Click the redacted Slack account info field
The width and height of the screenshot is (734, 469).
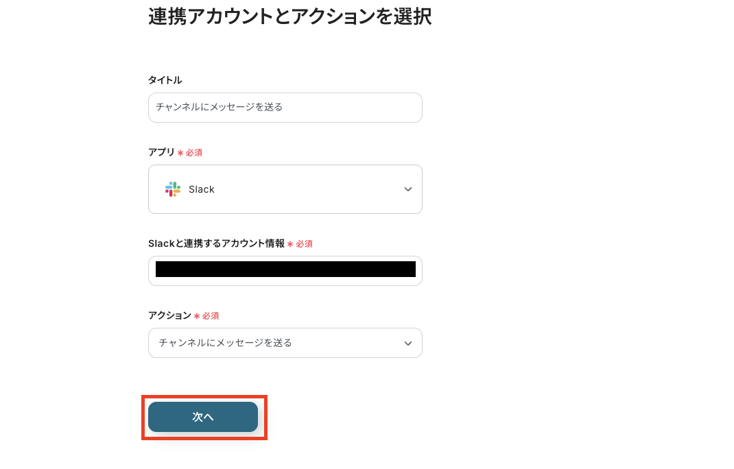point(285,270)
